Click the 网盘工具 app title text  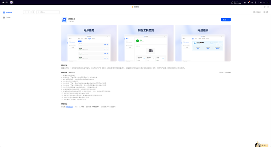(x=72, y=19)
